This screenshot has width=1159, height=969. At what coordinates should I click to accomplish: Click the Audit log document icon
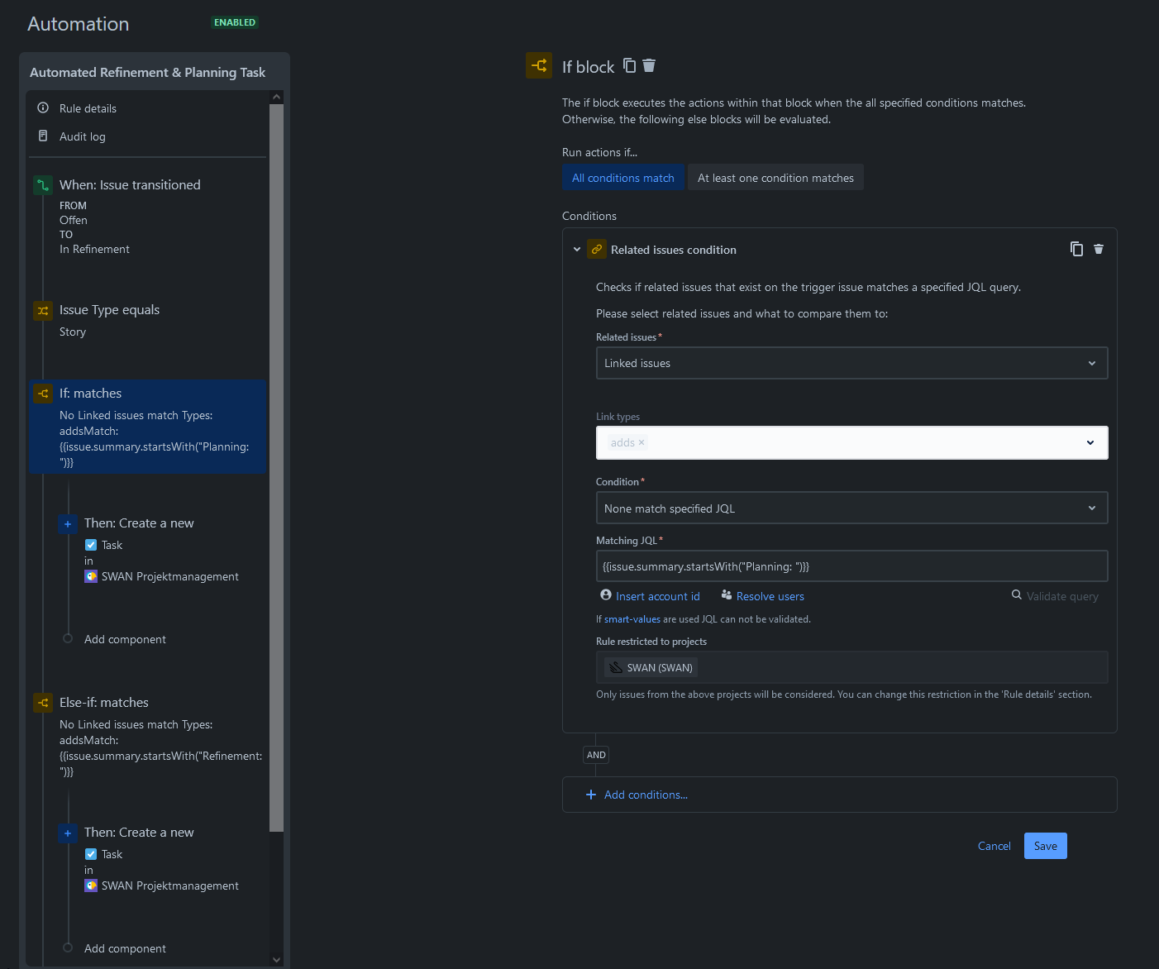[43, 136]
